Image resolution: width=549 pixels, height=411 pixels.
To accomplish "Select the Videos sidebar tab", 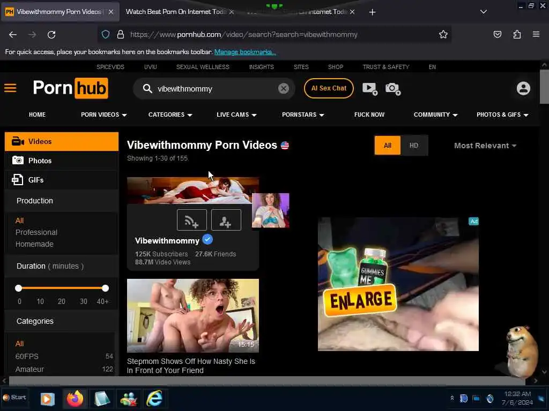I will [62, 141].
